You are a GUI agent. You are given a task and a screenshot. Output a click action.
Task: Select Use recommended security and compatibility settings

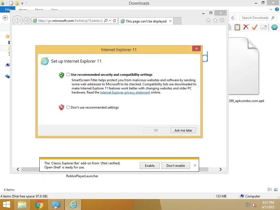(x=68, y=75)
